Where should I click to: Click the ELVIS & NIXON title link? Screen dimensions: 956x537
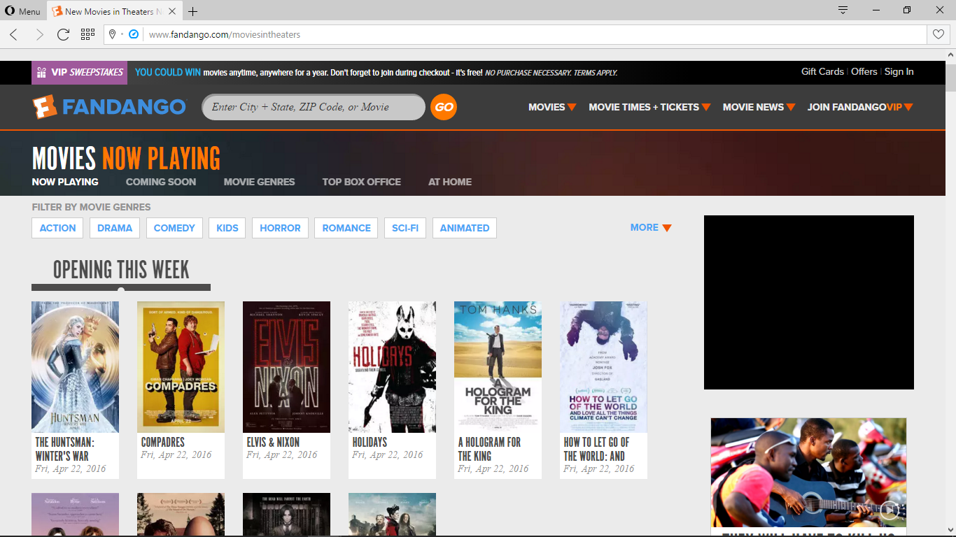(273, 442)
